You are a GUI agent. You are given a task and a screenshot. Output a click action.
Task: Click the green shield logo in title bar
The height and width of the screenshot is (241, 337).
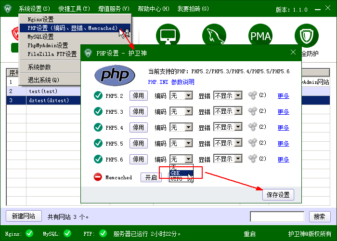coord(8,9)
